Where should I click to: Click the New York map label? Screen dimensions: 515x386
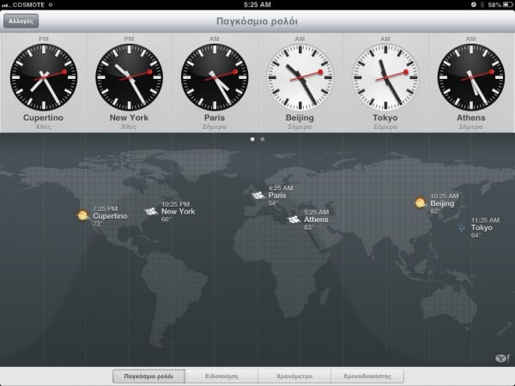pyautogui.click(x=178, y=211)
